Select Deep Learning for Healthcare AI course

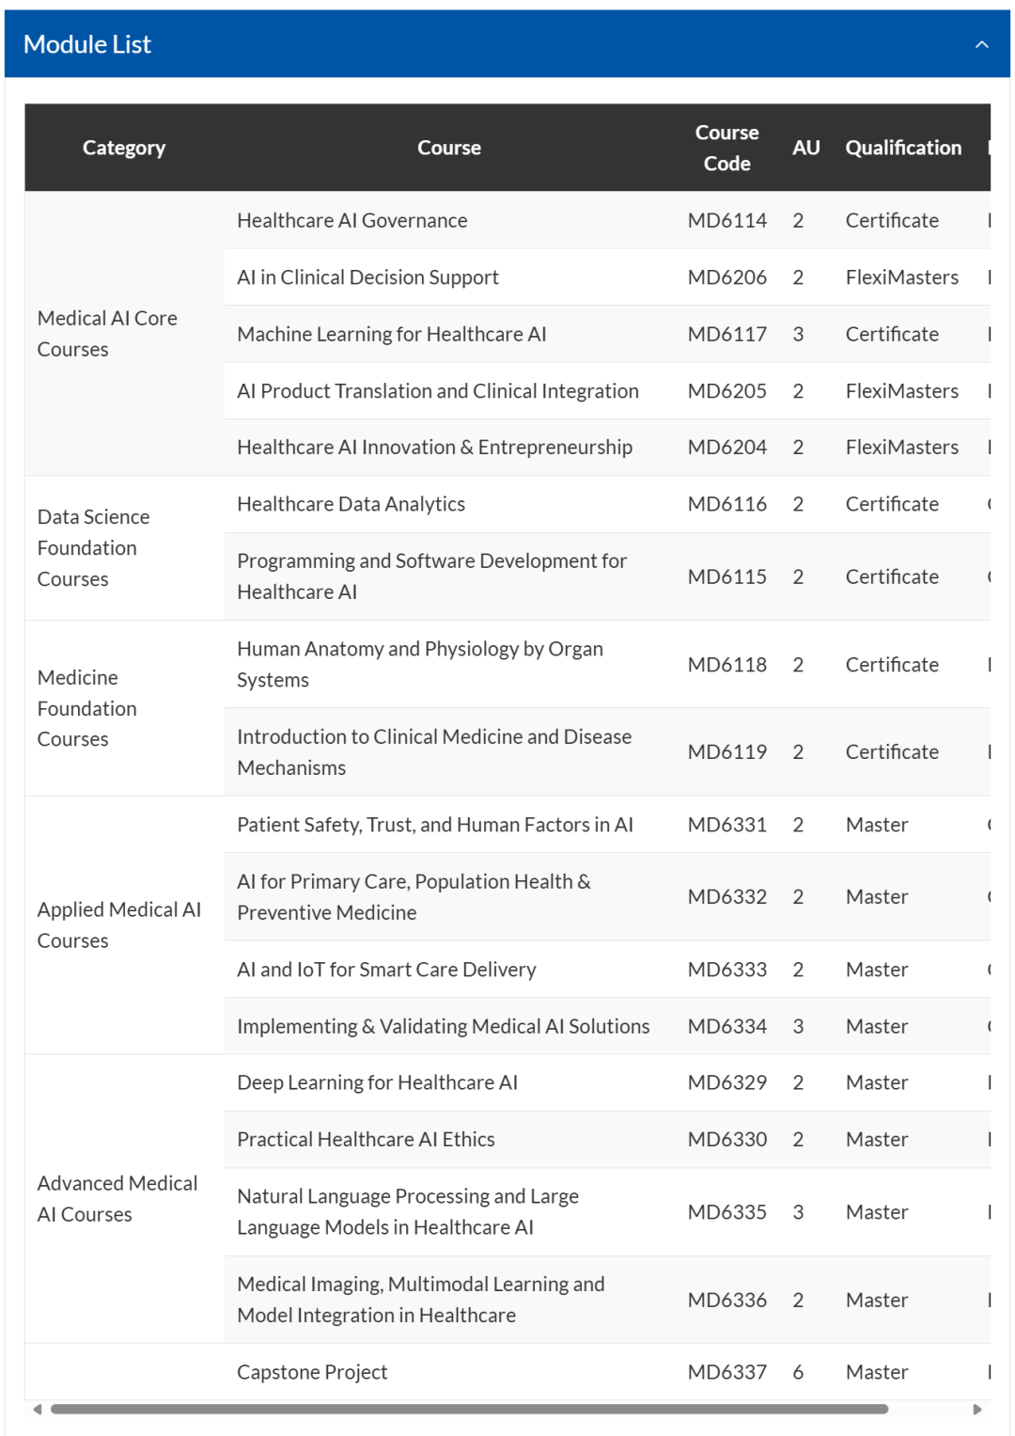pyautogui.click(x=377, y=1082)
